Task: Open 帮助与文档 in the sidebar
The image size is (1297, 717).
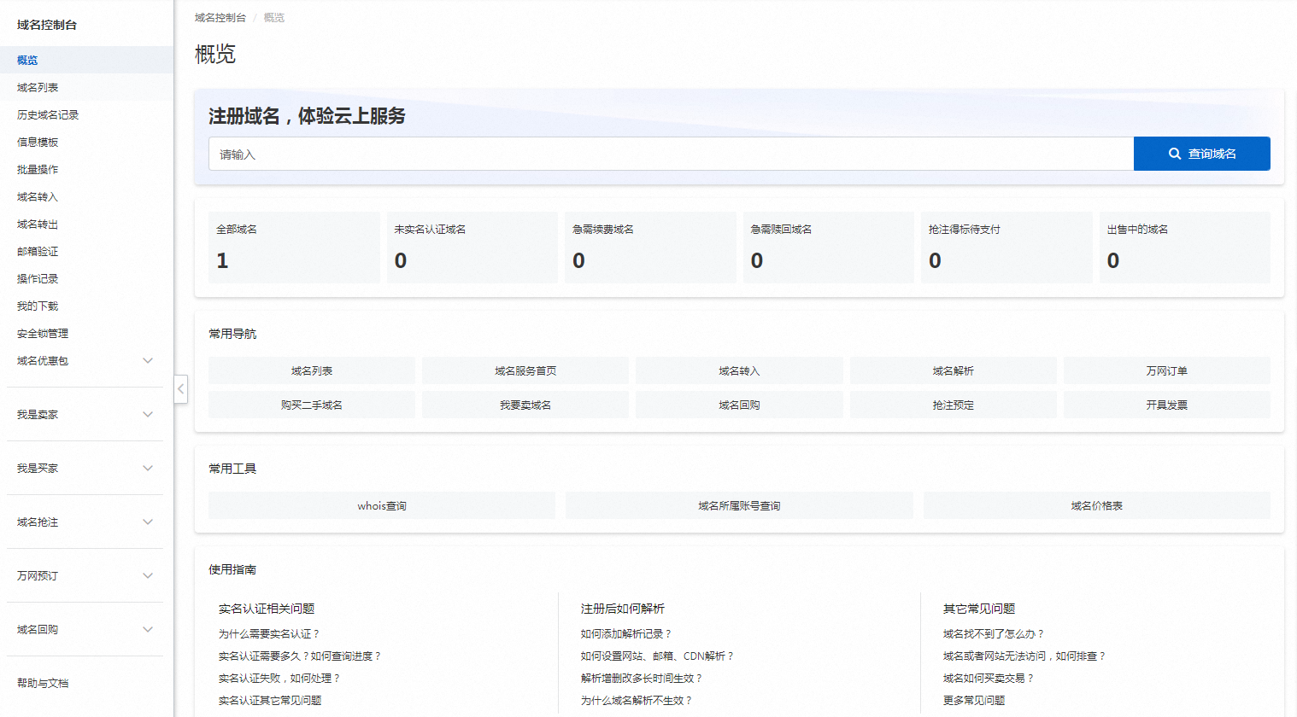Action: click(86, 683)
